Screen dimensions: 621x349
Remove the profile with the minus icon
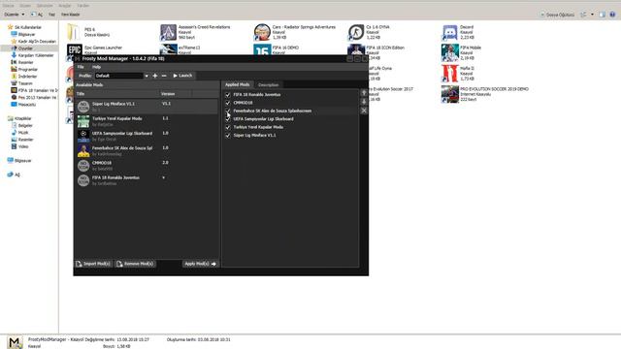click(x=164, y=76)
